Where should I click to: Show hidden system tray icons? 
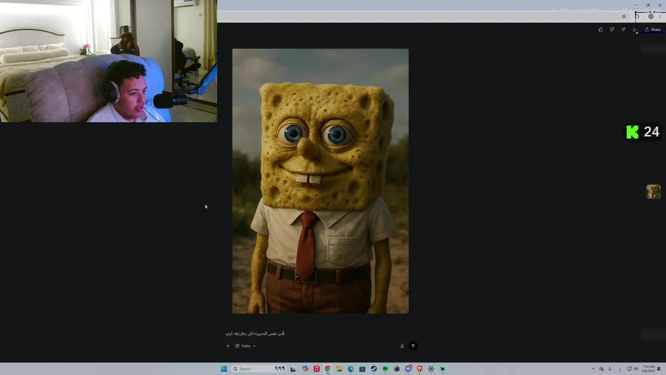pyautogui.click(x=593, y=369)
